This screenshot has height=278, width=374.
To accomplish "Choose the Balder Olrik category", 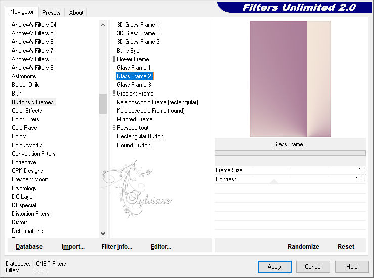I will (25, 85).
